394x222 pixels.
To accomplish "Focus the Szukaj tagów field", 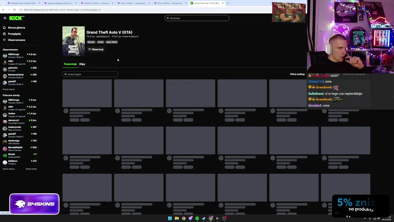I will coord(90,74).
